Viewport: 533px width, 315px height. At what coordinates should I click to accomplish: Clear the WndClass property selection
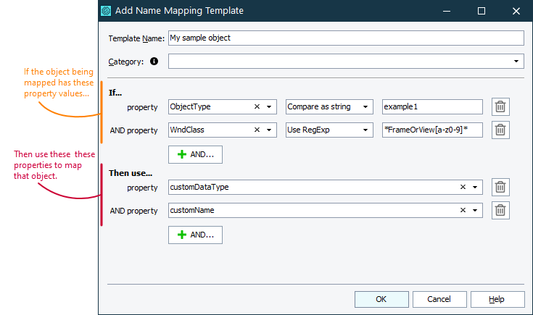[x=257, y=130]
